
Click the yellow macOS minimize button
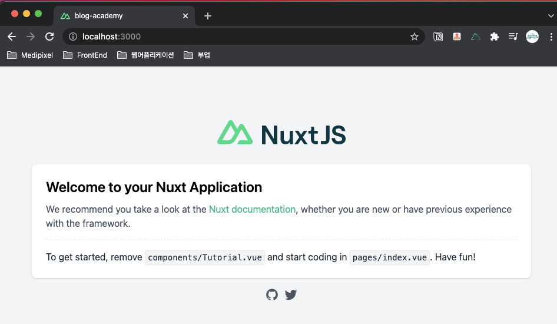click(26, 14)
